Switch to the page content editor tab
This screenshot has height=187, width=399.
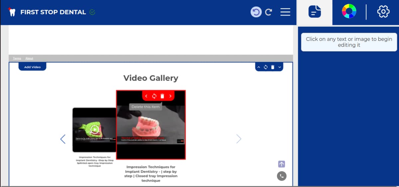coord(314,12)
